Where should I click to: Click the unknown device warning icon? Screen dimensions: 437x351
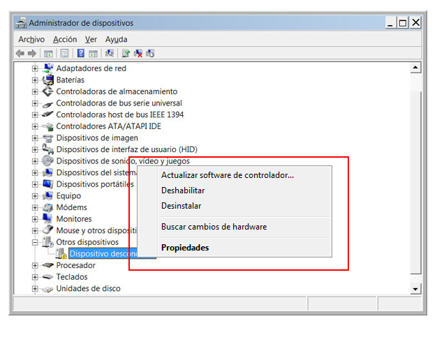point(61,253)
